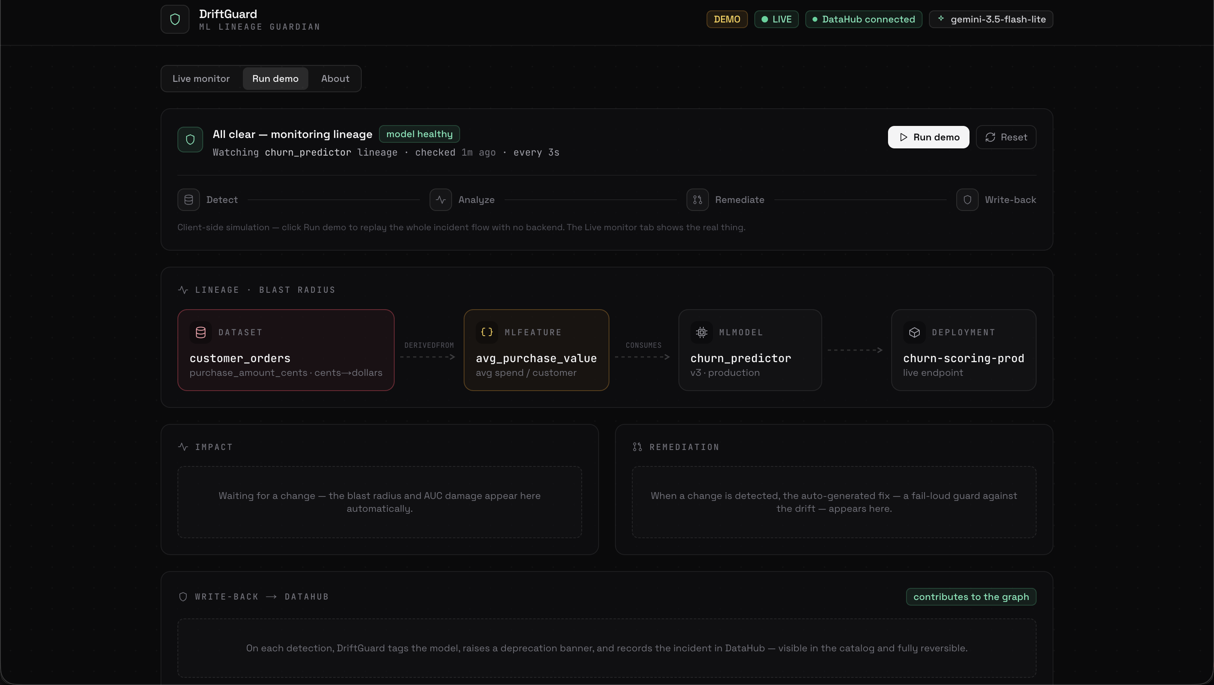
Task: Click the IMPACT section heading
Action: coord(214,447)
